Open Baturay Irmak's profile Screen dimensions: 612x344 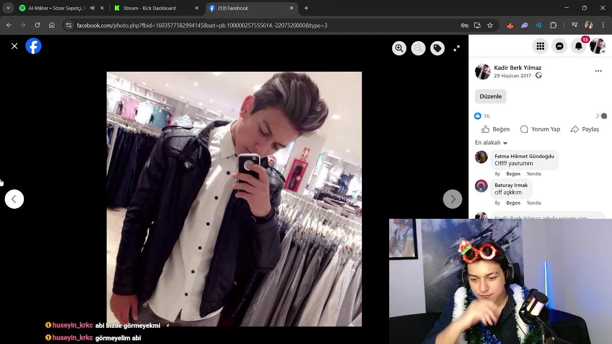tap(511, 185)
